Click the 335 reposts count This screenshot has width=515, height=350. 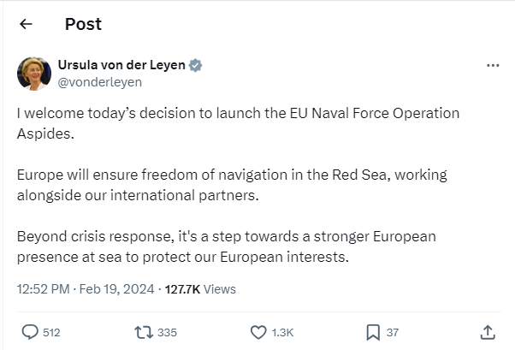click(167, 332)
